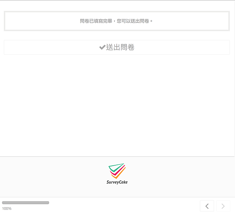
Task: Click the 問卷 characters on submit button
Action: point(127,47)
